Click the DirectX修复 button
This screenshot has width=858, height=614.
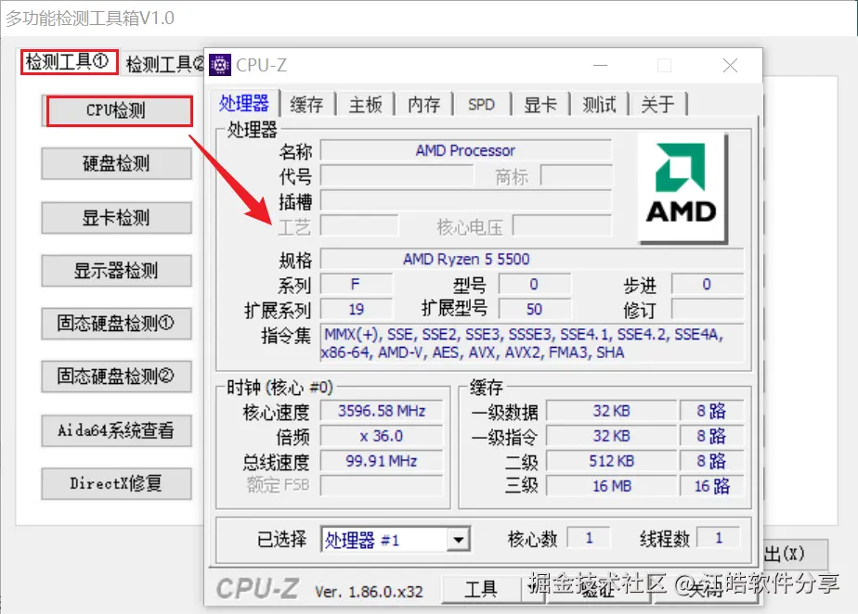coord(117,484)
